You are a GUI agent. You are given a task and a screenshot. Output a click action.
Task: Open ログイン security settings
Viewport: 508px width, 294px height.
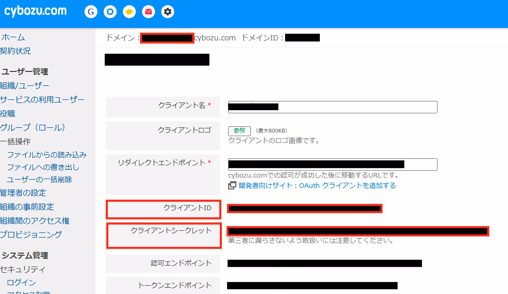pos(21,283)
